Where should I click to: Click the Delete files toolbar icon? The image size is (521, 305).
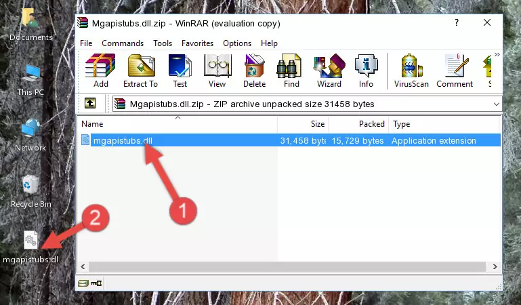[x=255, y=70]
